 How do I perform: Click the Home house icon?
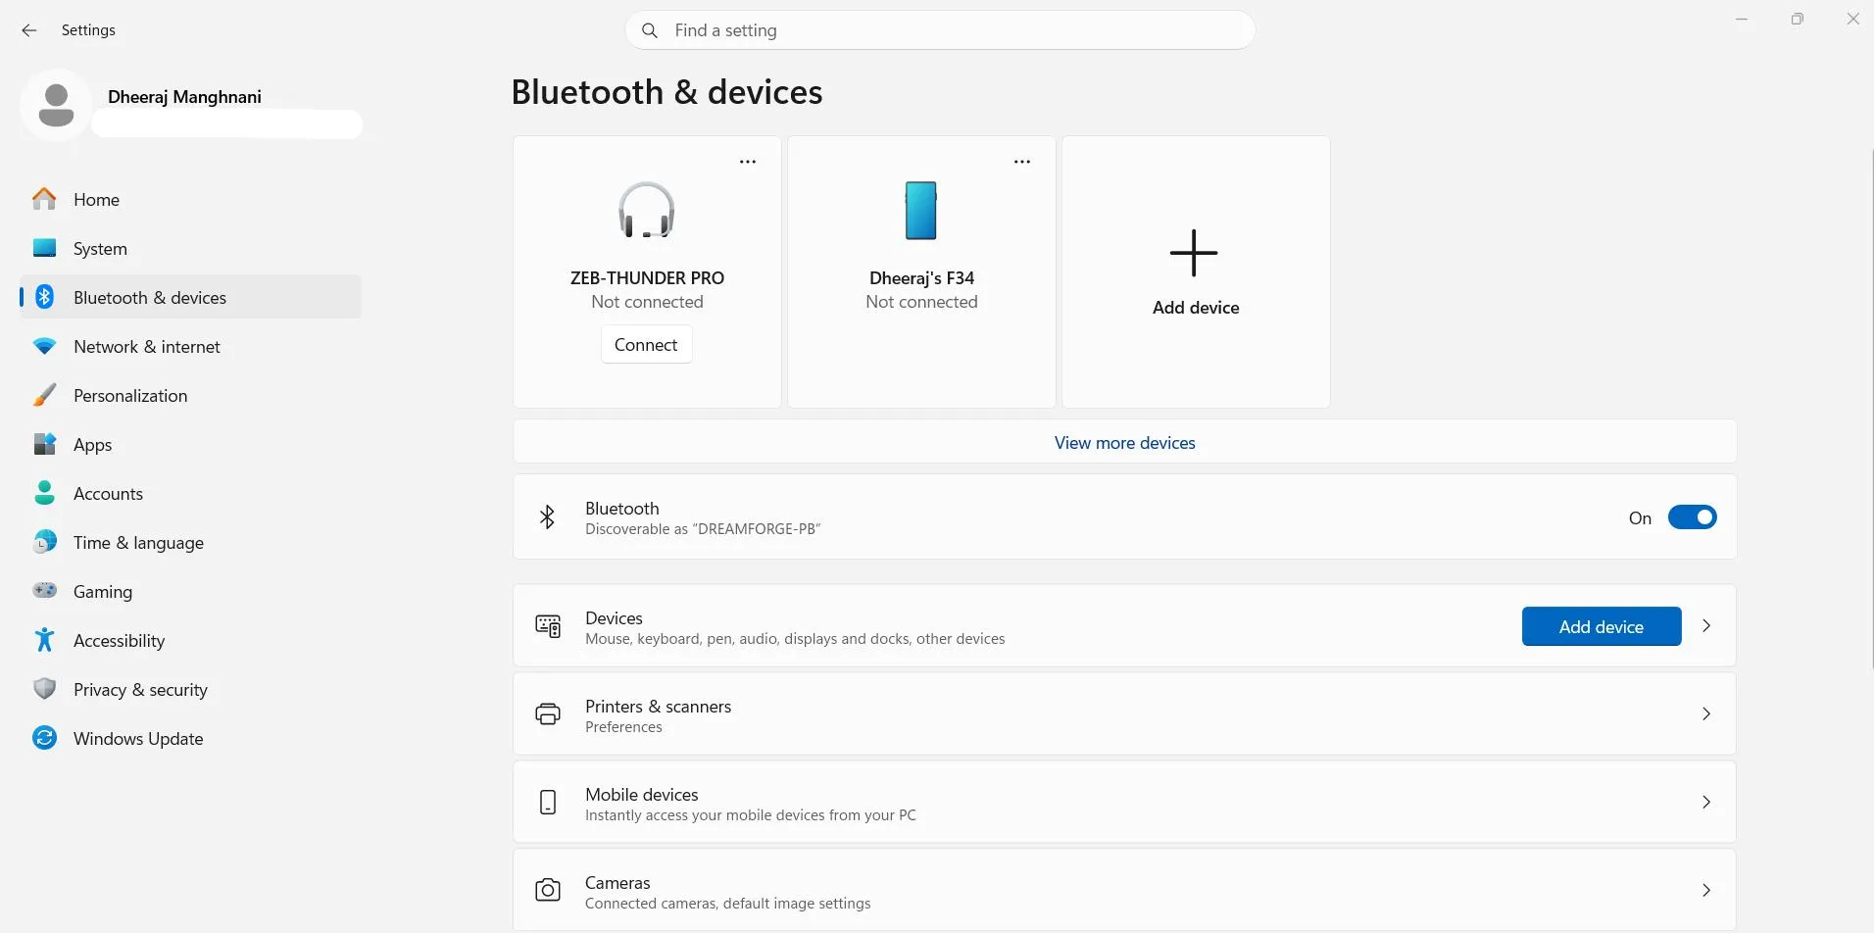(x=44, y=199)
